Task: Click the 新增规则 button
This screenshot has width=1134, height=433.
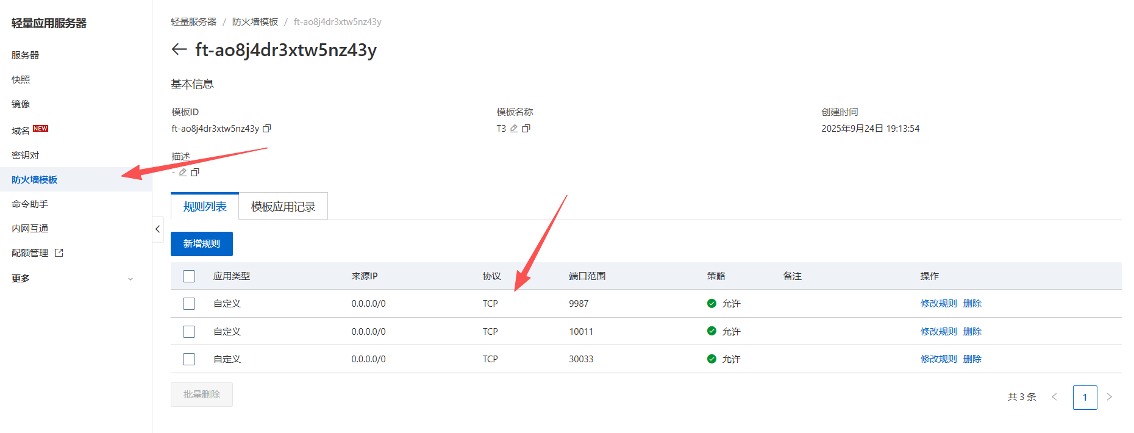Action: point(201,244)
